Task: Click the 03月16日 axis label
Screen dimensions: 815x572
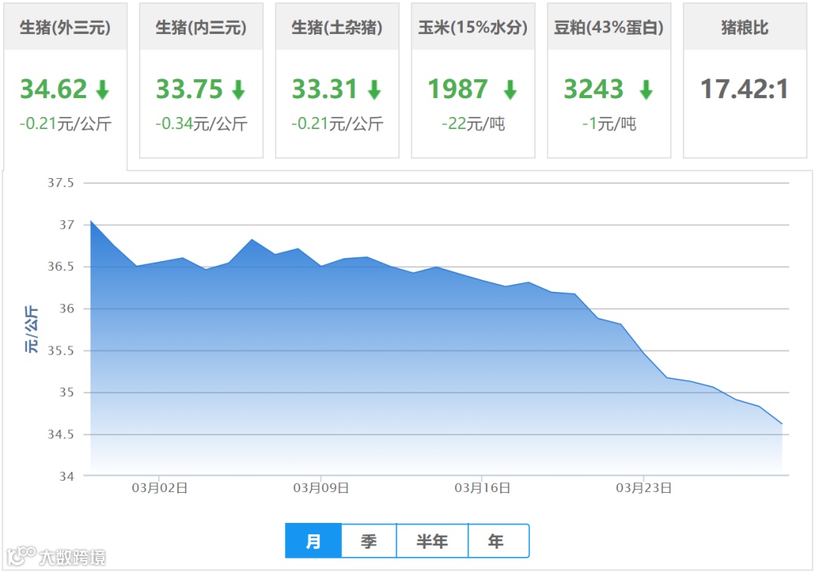Action: [x=482, y=487]
